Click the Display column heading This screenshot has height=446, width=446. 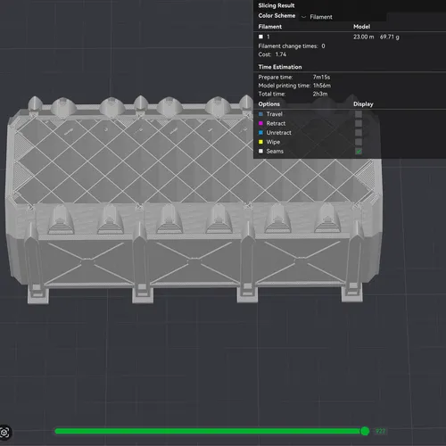(363, 104)
